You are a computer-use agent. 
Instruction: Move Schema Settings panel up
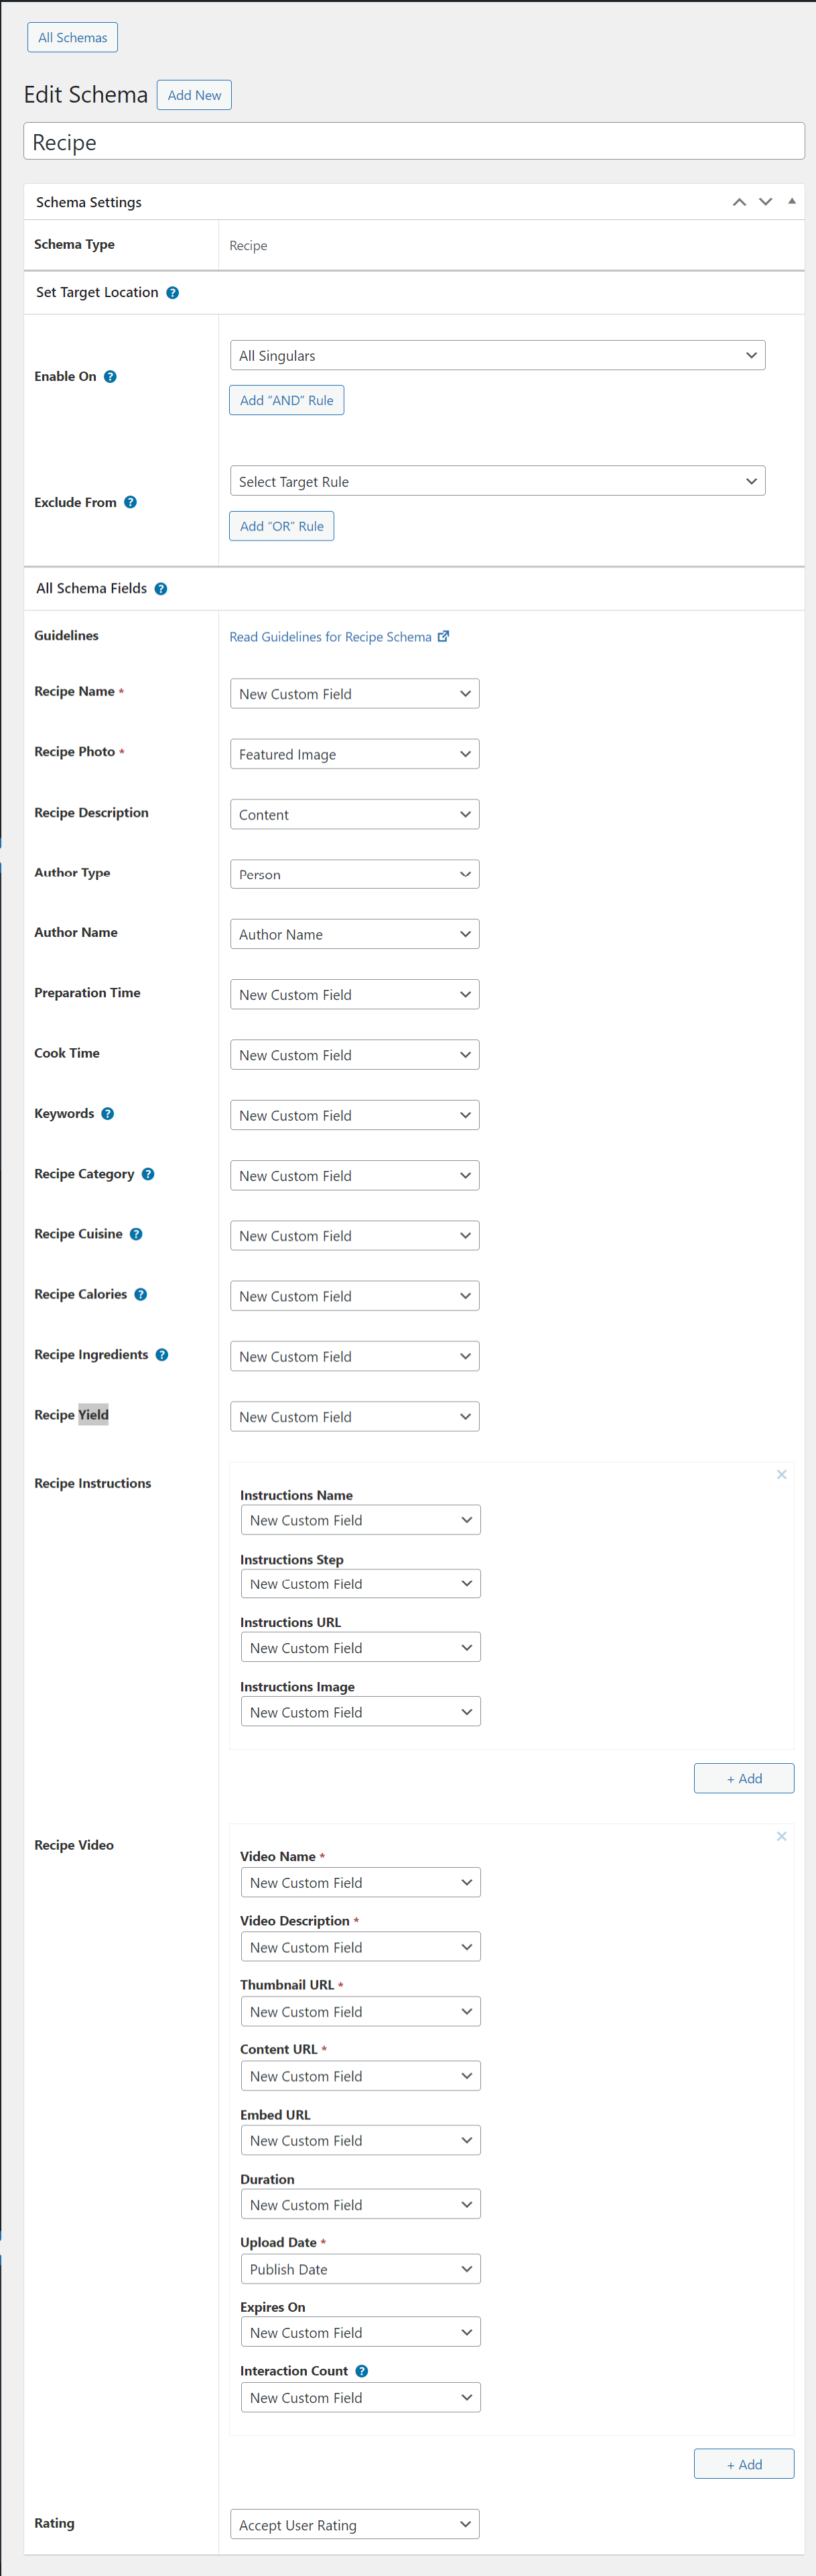pyautogui.click(x=739, y=202)
